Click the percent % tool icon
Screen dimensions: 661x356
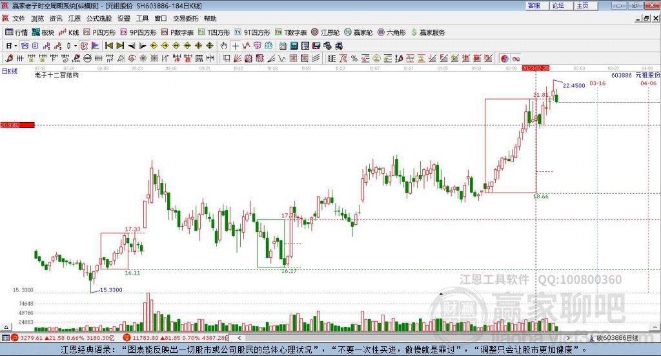(x=354, y=59)
